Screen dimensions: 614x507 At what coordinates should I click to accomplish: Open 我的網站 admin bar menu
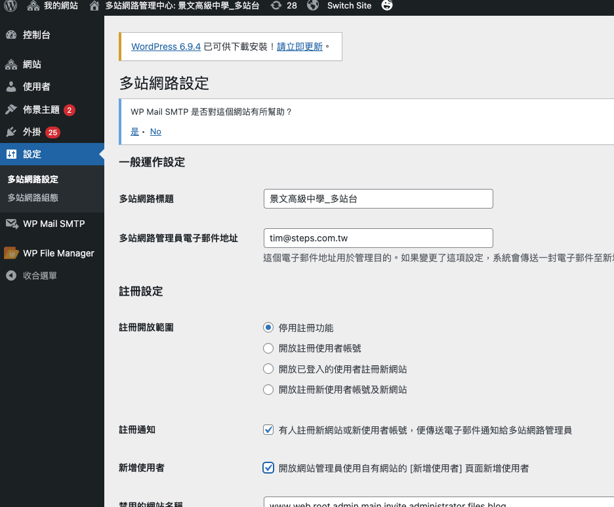(61, 5)
